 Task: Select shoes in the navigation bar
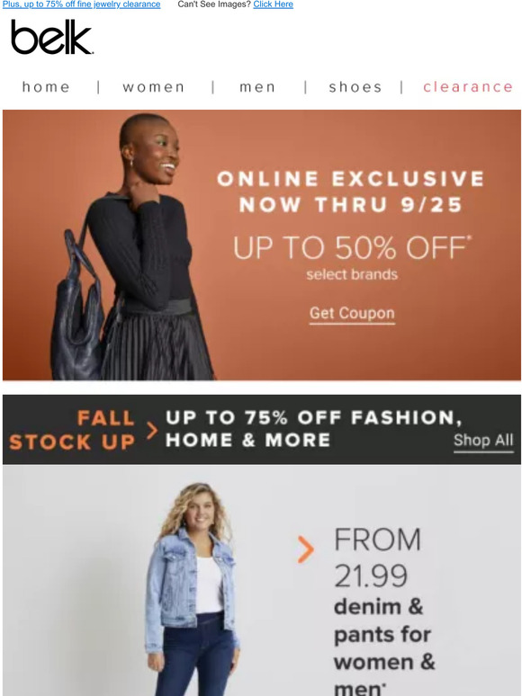355,86
